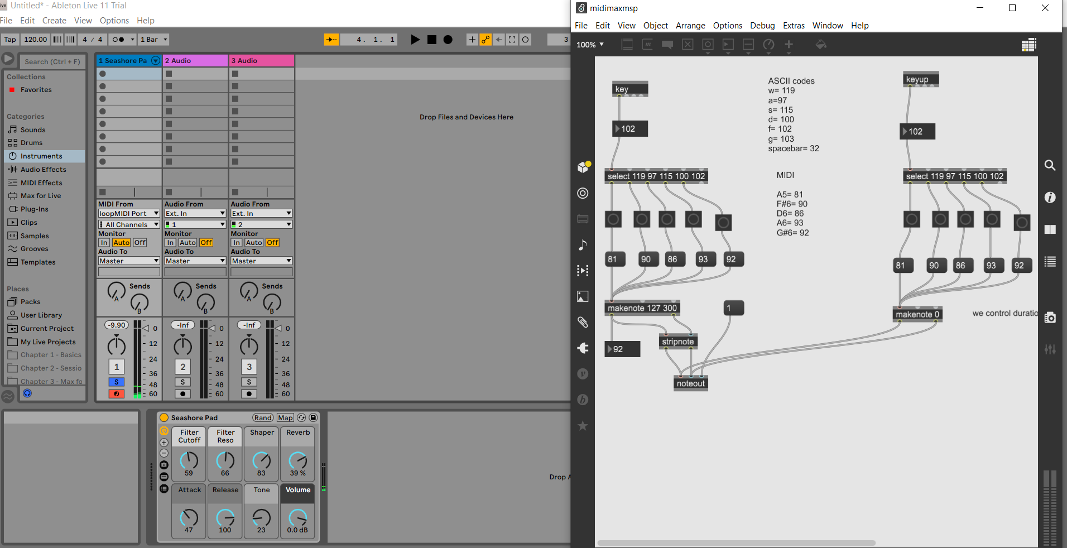The height and width of the screenshot is (548, 1067).
Task: Toggle track 1 Arm record button
Action: [117, 394]
